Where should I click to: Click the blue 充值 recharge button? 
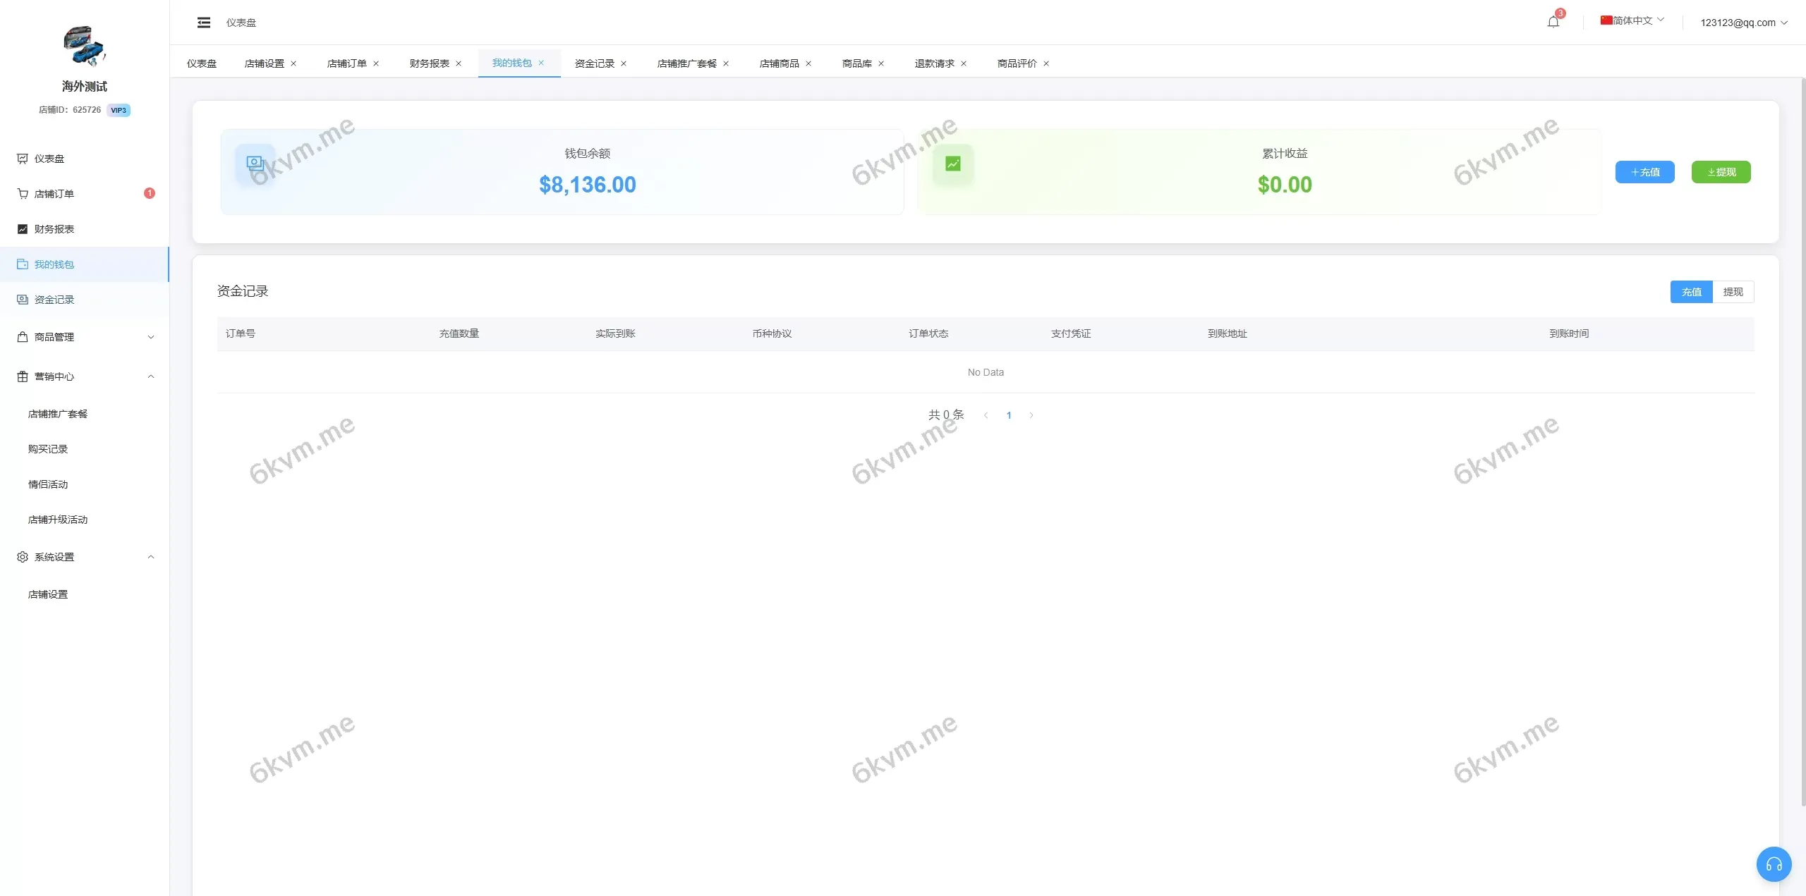pos(1644,172)
